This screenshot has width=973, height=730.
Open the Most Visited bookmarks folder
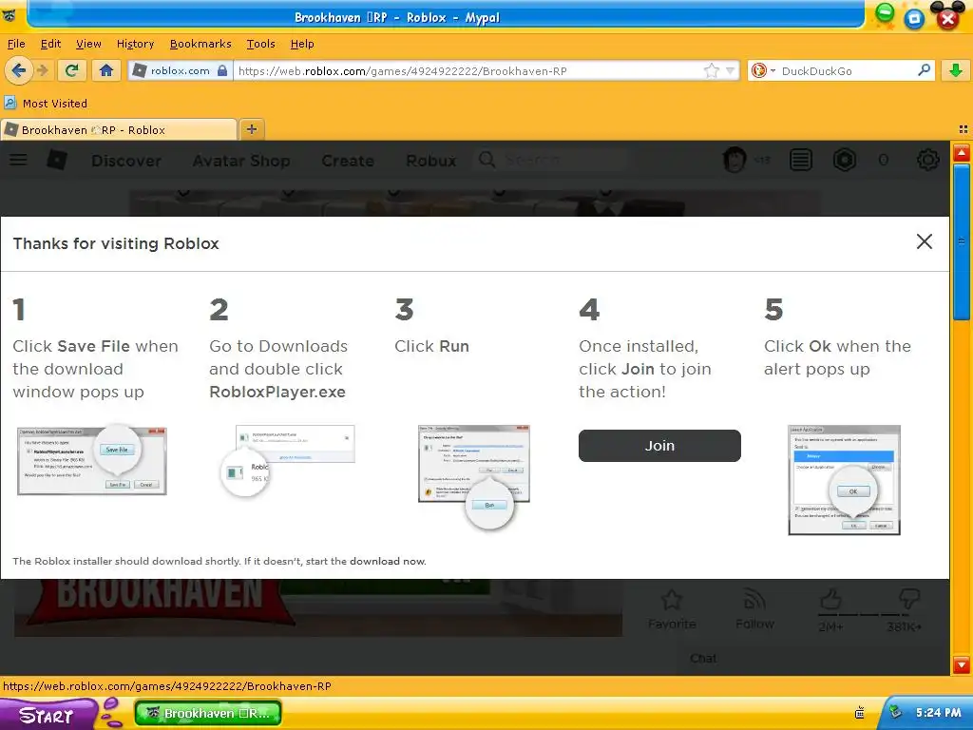(x=46, y=103)
